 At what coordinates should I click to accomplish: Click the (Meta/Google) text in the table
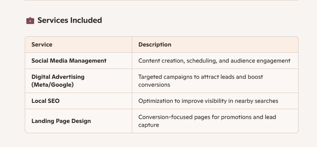point(53,85)
